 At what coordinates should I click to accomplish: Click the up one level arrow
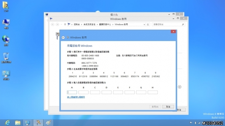click(65, 24)
